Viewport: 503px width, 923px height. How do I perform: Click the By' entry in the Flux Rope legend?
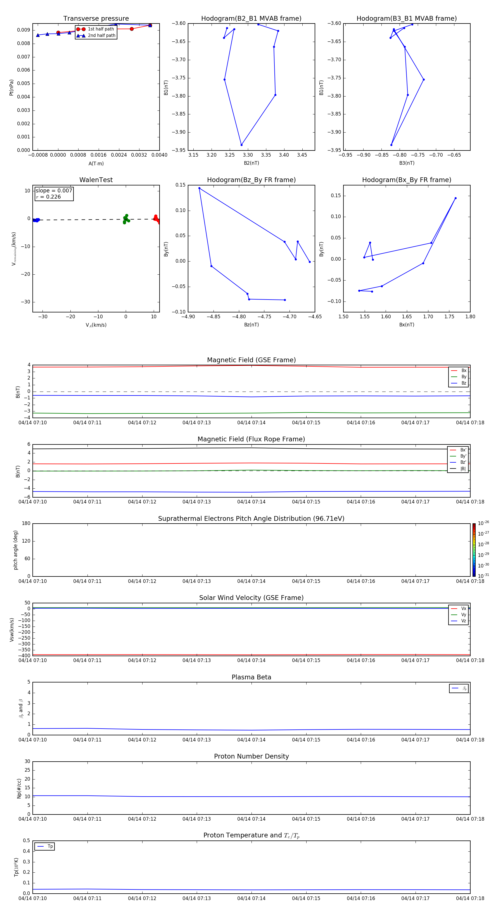tap(458, 456)
